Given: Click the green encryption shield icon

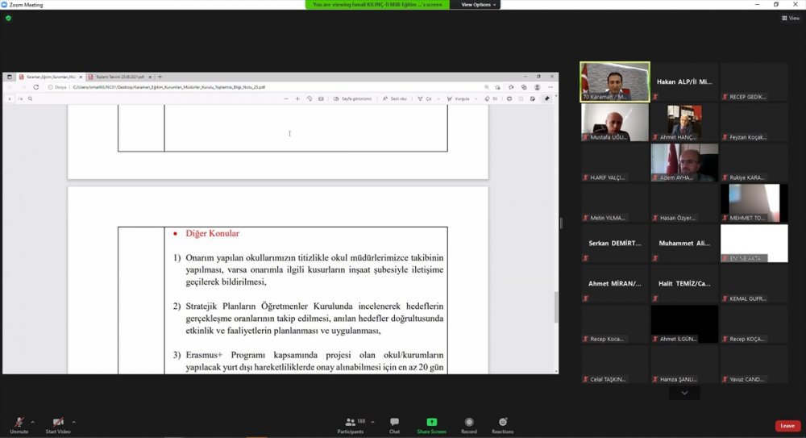Looking at the screenshot, I should pos(8,18).
